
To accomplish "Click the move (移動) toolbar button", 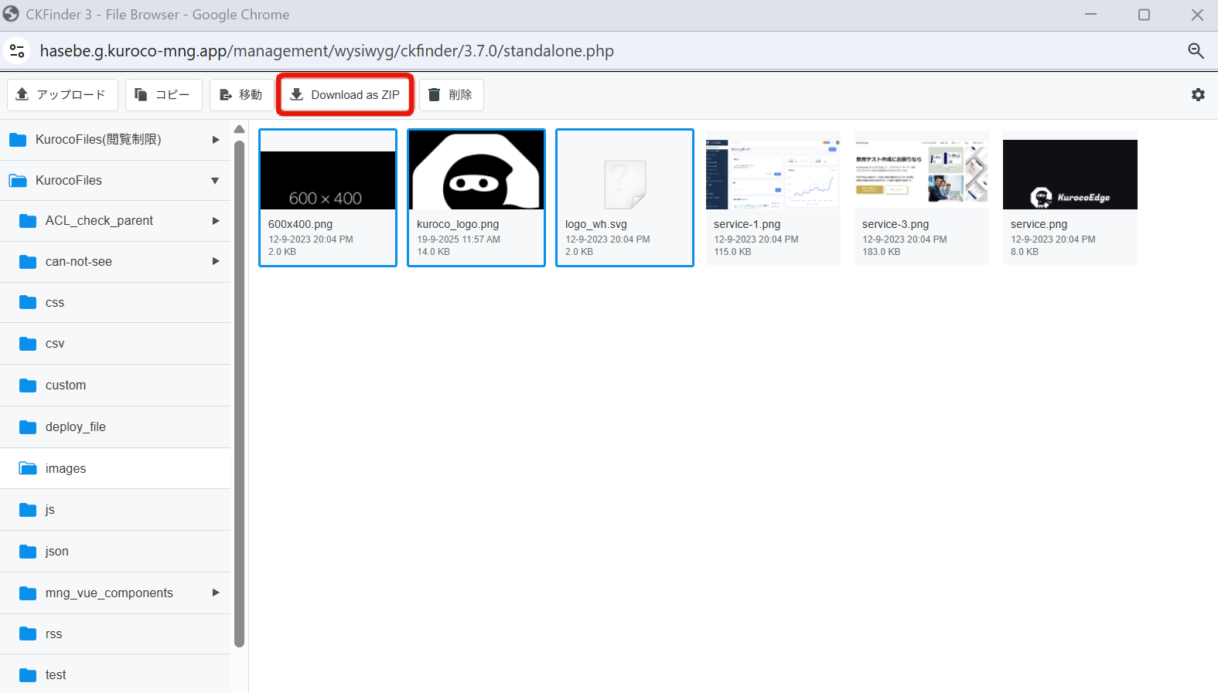I will [242, 95].
